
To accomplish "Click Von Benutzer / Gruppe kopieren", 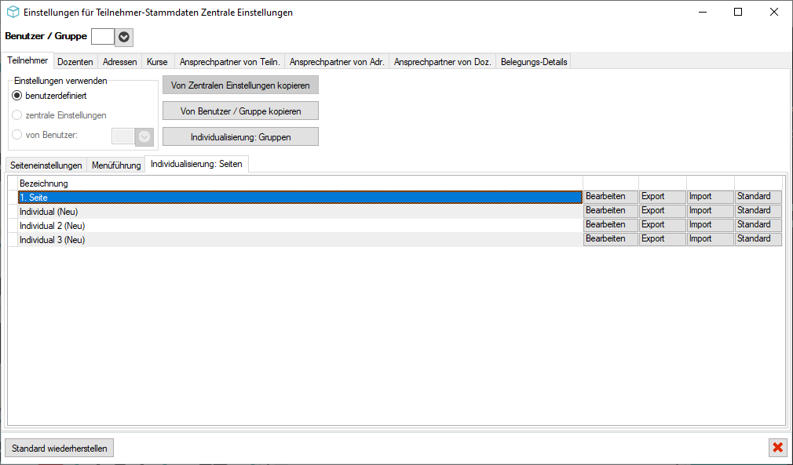I will pos(241,111).
